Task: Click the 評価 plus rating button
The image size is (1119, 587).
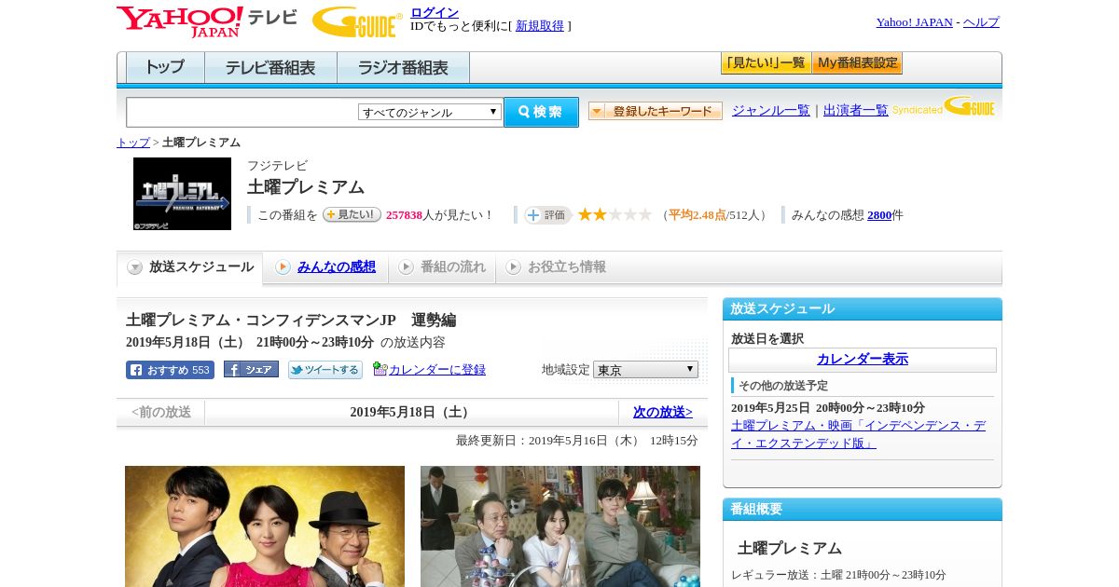Action: tap(547, 215)
